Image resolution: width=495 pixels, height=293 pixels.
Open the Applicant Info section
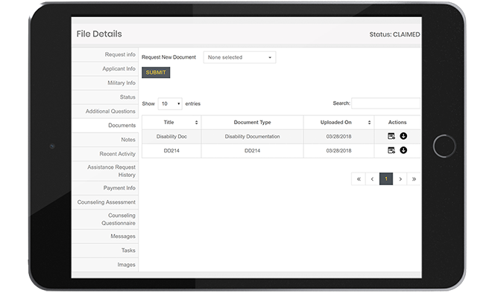pos(105,68)
